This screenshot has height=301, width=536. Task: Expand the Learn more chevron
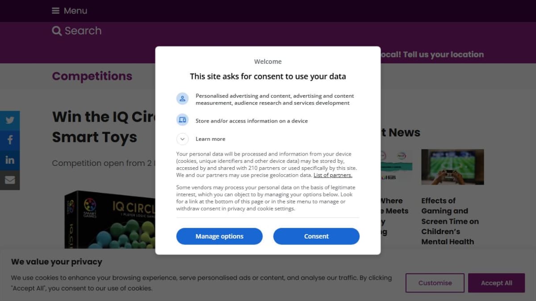pos(182,139)
